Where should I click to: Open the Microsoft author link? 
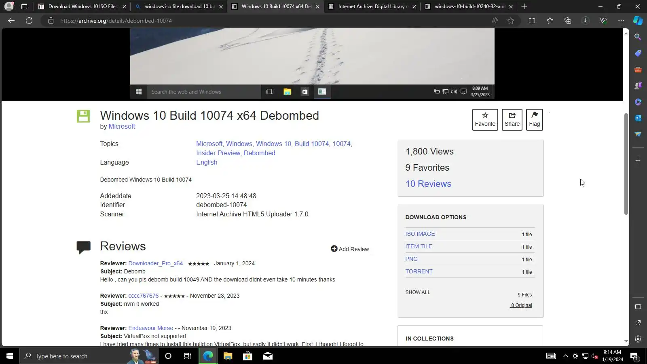[x=122, y=127]
